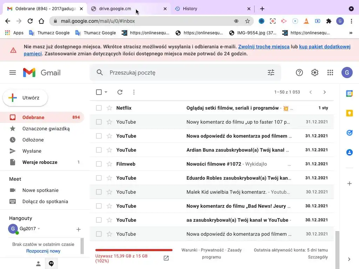Screen dimensions: 359x269
Task: Open Google Calendar side panel
Action: pos(350,93)
